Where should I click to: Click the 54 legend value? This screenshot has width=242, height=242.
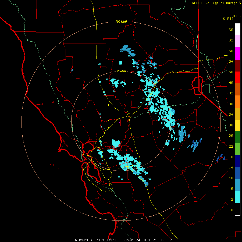coord(231,61)
